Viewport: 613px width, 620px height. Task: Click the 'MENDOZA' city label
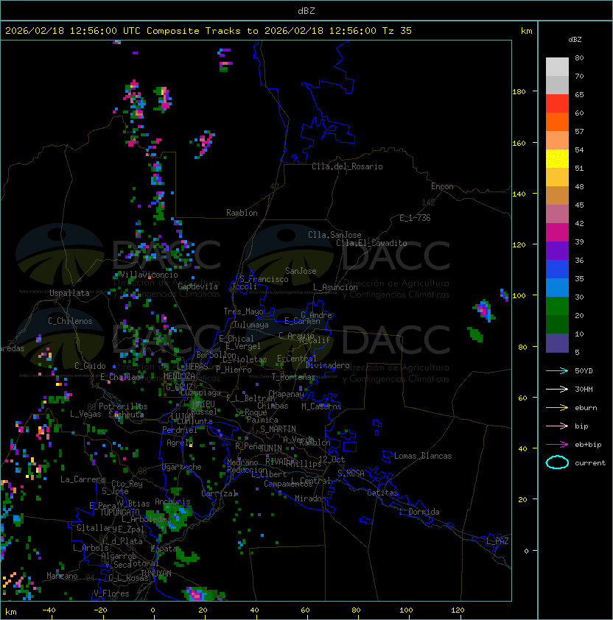[179, 376]
